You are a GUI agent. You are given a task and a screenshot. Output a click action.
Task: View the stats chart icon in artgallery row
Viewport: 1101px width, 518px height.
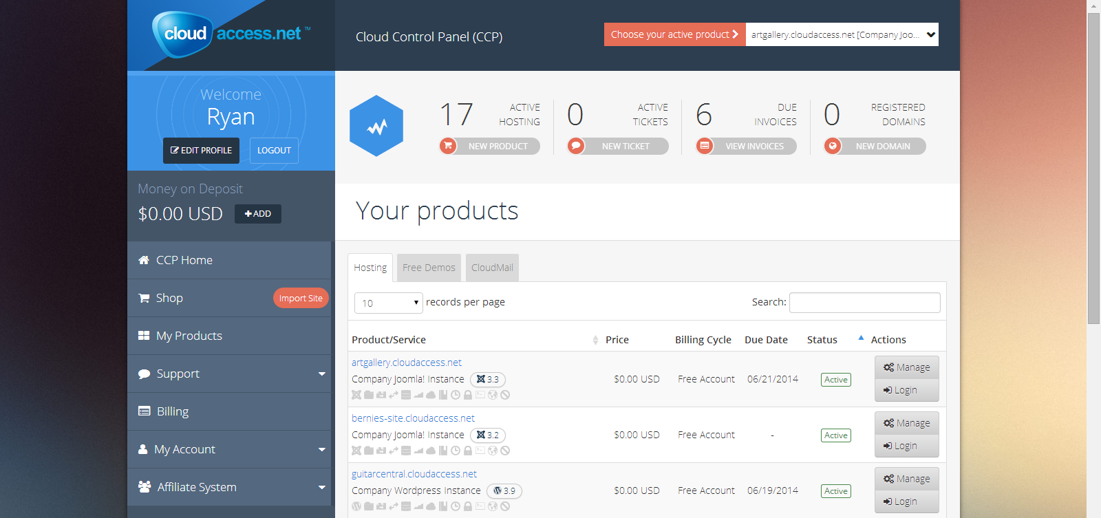[x=418, y=395]
